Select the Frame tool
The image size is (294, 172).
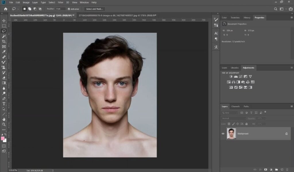pos(4,47)
